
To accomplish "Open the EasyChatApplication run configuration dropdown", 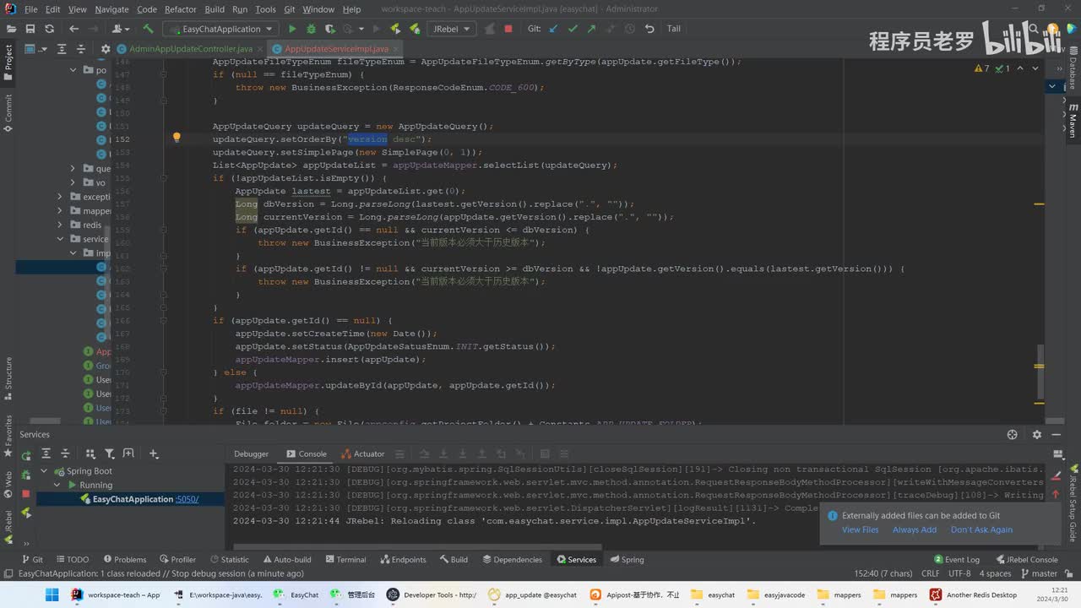I will 220,29.
